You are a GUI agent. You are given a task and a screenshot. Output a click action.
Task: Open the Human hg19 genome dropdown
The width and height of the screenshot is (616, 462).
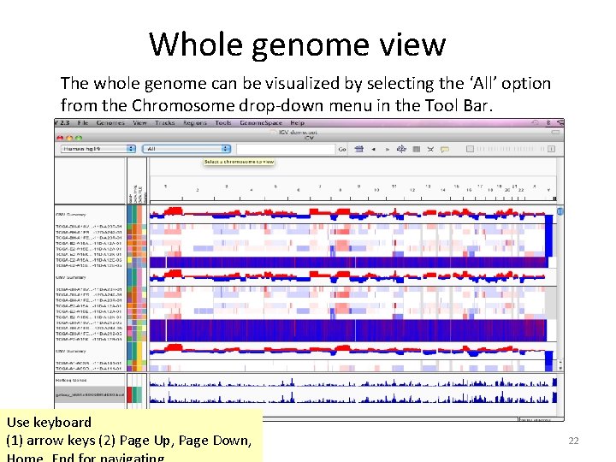point(98,149)
